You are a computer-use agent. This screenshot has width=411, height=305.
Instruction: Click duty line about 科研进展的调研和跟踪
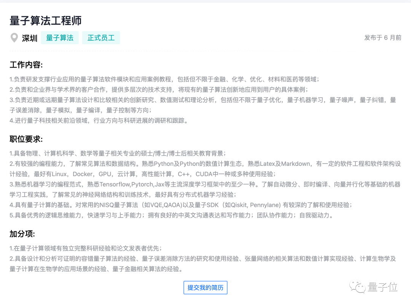pos(99,121)
